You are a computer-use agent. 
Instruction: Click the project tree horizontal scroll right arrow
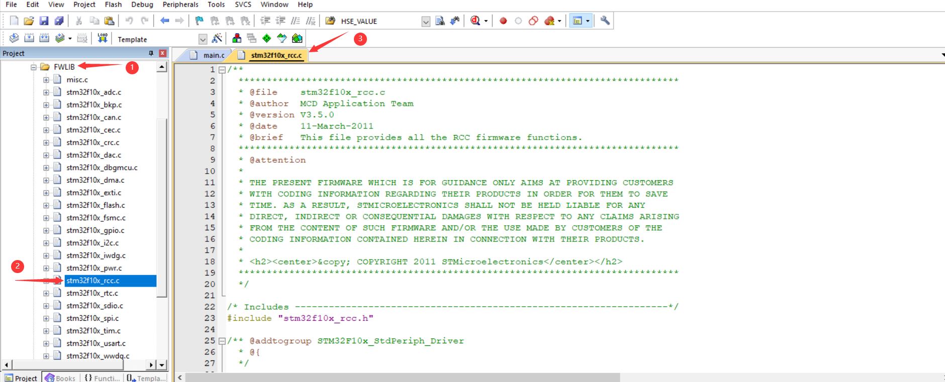pyautogui.click(x=151, y=365)
